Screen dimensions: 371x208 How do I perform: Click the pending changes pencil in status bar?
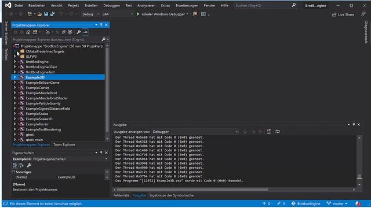(x=281, y=203)
